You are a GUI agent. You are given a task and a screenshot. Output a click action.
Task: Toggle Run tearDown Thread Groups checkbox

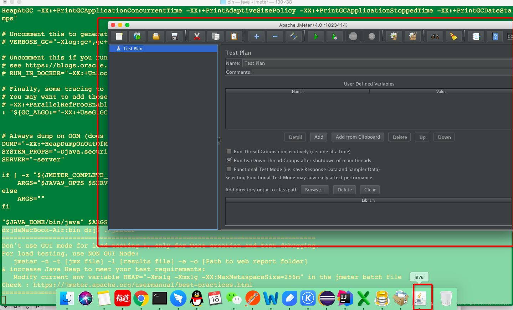point(229,160)
